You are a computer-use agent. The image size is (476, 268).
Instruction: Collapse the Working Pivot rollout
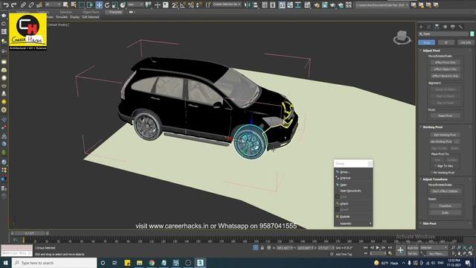pos(433,127)
